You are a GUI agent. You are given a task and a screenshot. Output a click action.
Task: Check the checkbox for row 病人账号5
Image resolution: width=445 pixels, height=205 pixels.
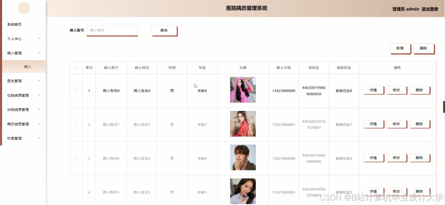(x=76, y=192)
